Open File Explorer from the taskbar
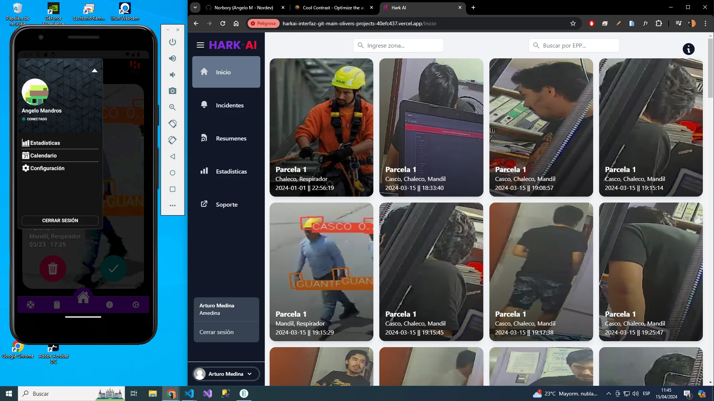 click(x=153, y=394)
